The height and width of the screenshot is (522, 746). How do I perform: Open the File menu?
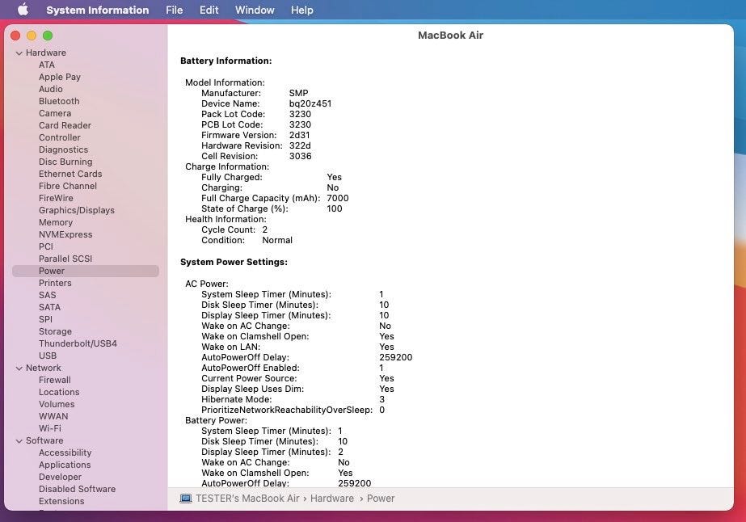174,10
